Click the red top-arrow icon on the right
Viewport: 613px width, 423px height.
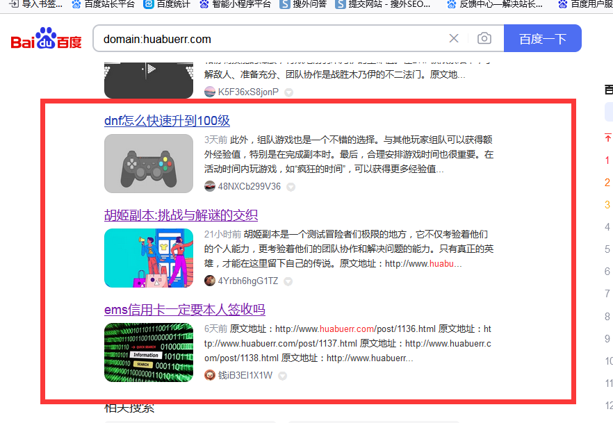click(x=608, y=138)
